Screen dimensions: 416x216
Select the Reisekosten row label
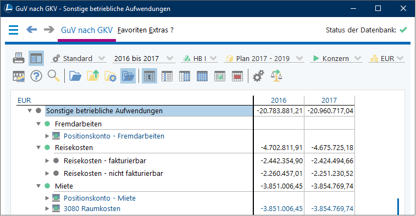click(x=74, y=147)
